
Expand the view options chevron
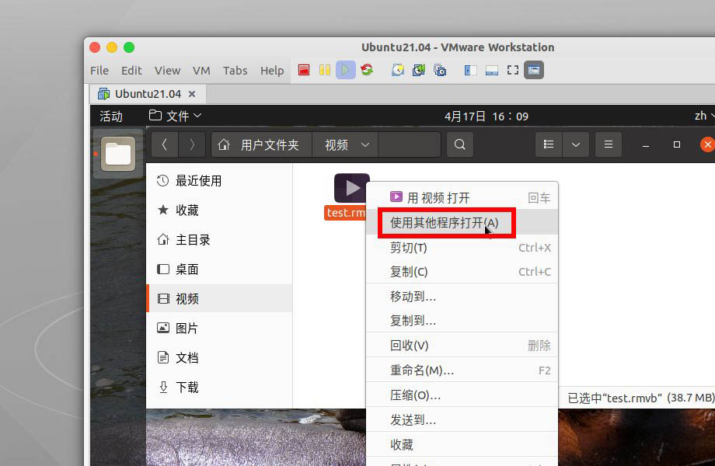576,144
